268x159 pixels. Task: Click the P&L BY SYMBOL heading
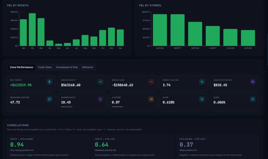150,6
